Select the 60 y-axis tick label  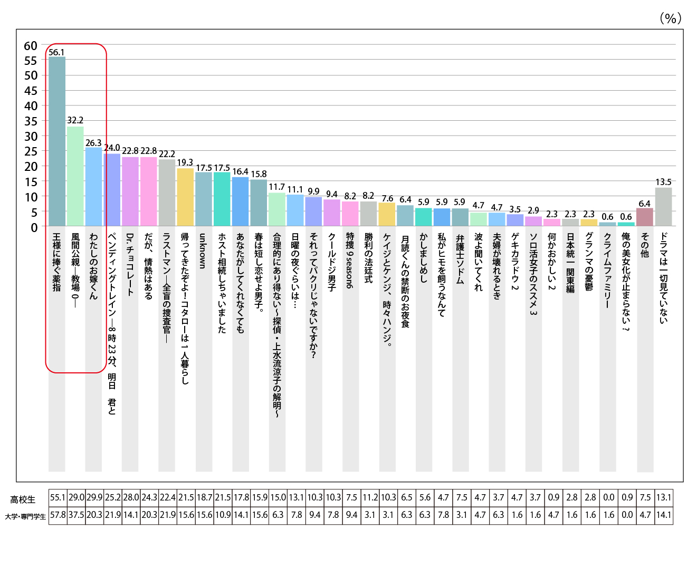tap(31, 46)
